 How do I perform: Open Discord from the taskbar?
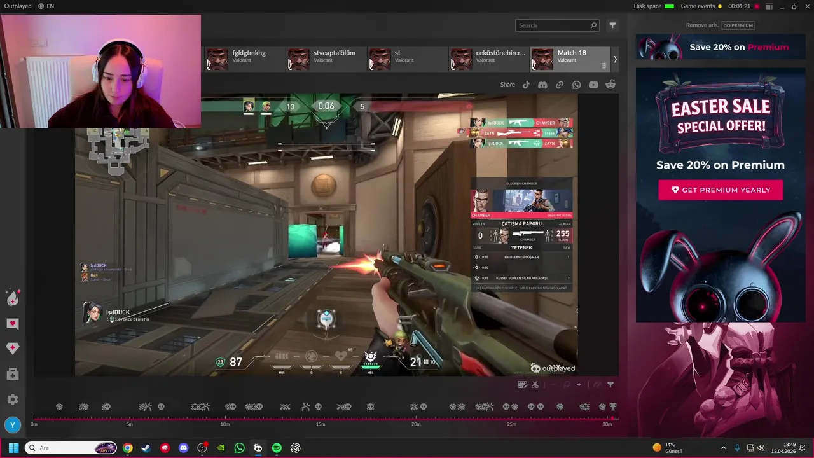[x=184, y=448]
